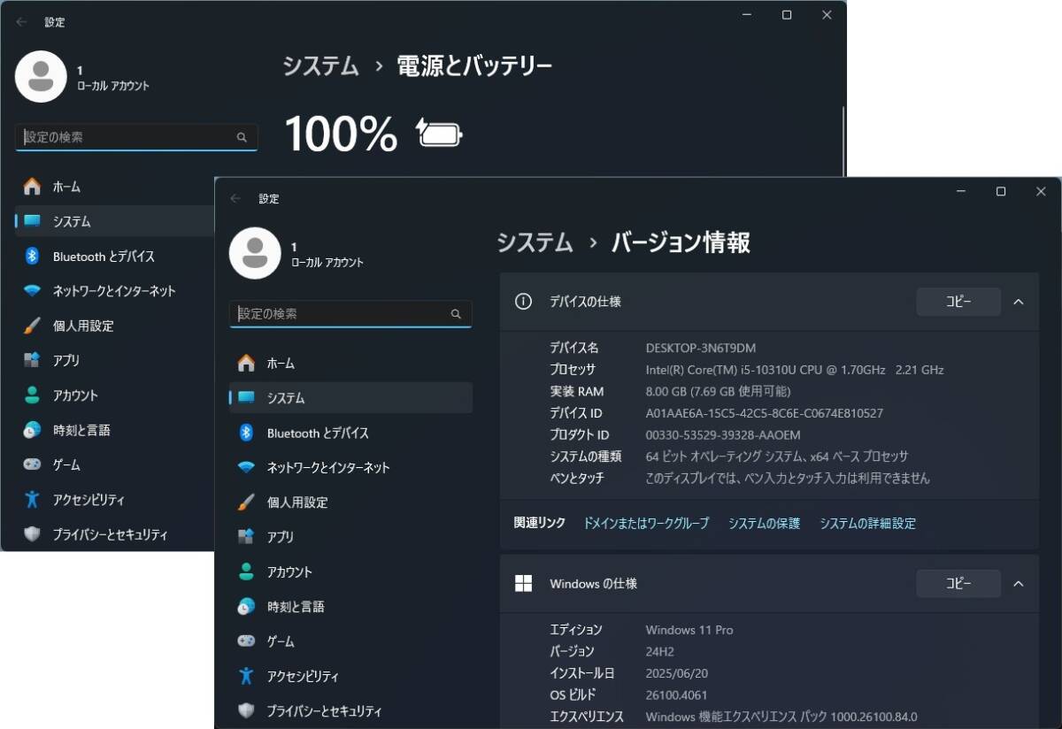Screen dimensions: 1062x729
Task: Click the Privacy shield icon in front window
Action: click(247, 711)
